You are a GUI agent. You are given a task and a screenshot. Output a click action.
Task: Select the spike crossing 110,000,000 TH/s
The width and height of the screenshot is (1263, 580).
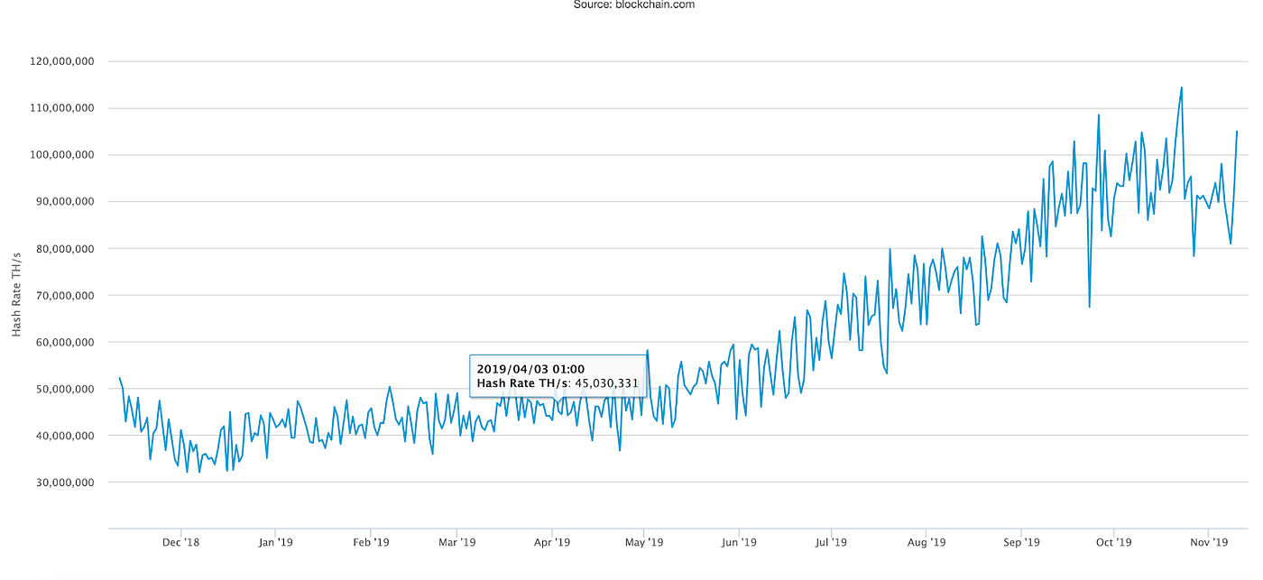click(x=1182, y=87)
